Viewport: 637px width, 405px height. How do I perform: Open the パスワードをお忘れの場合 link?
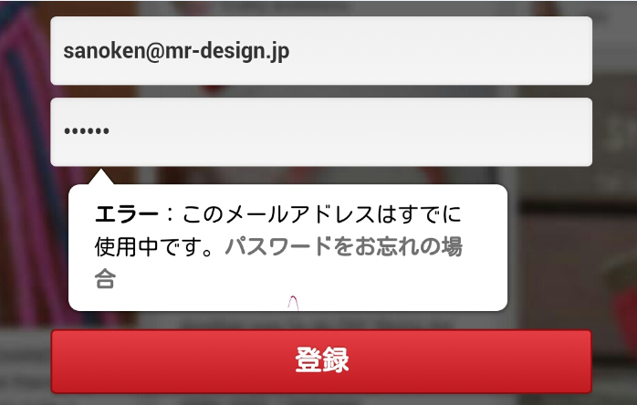pos(278,262)
